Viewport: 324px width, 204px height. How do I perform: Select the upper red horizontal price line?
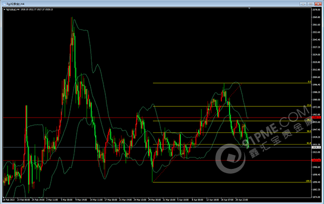click(x=157, y=118)
